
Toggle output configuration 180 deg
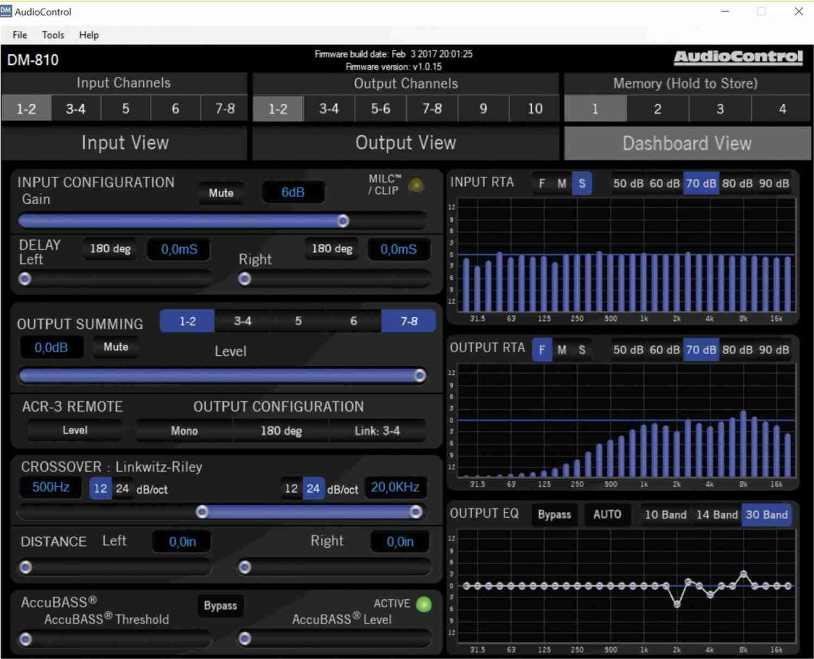pyautogui.click(x=281, y=431)
